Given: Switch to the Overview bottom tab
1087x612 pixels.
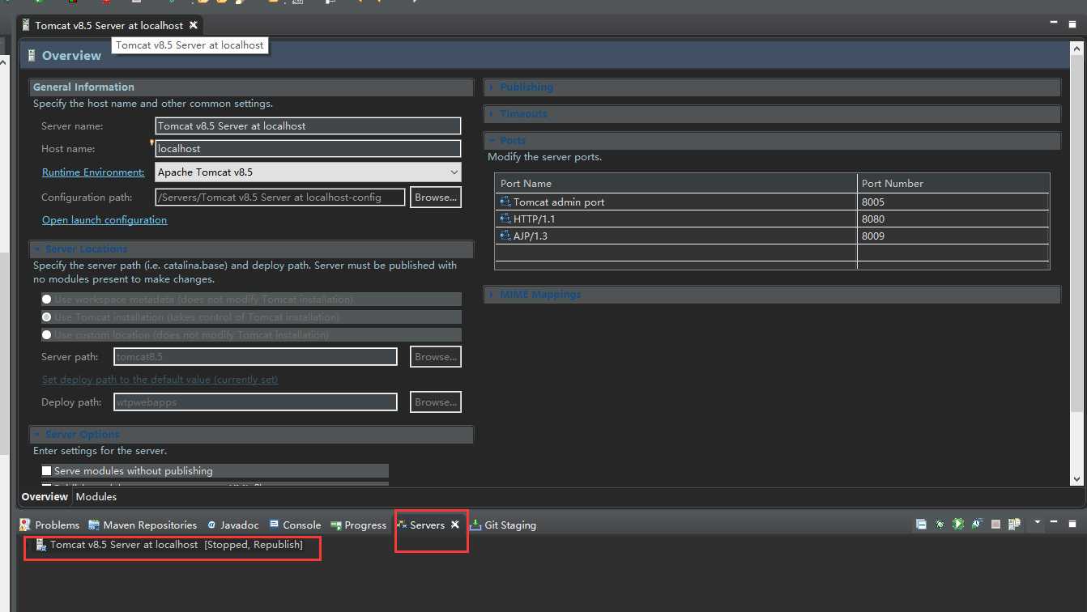Looking at the screenshot, I should 45,496.
